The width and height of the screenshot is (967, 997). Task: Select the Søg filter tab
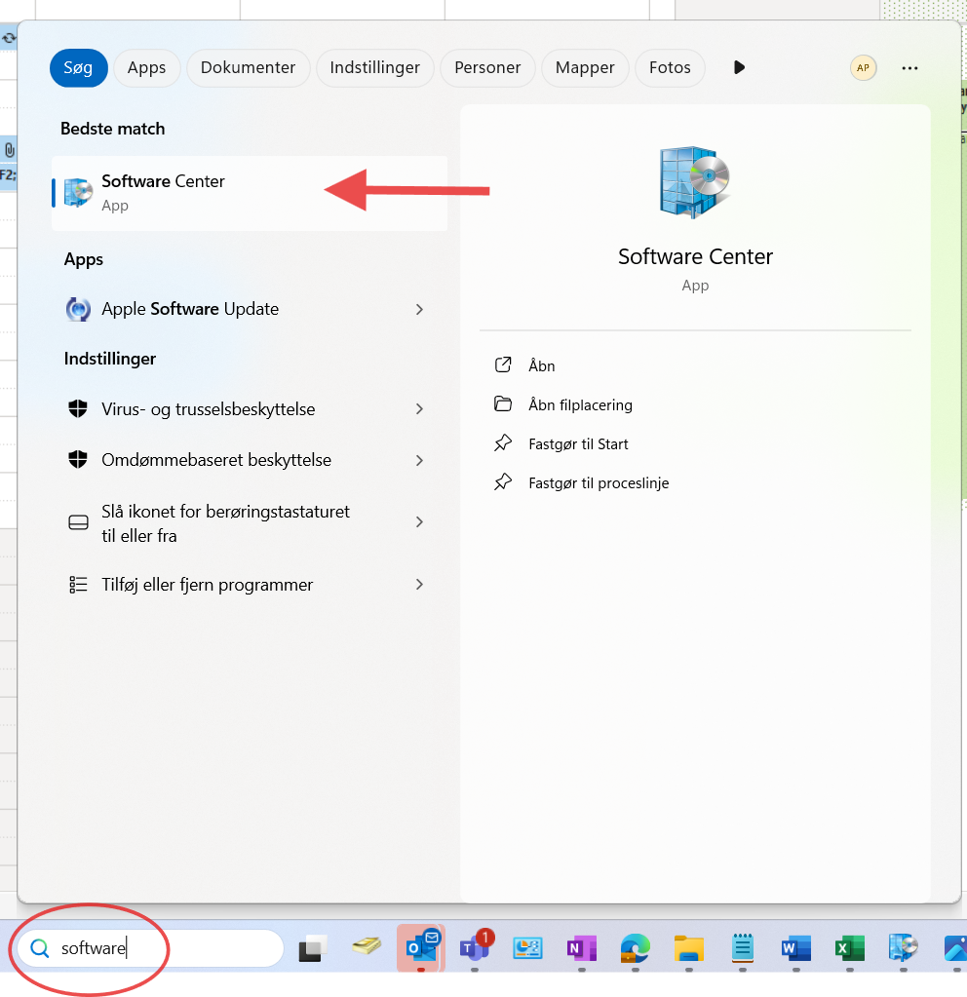(x=78, y=67)
